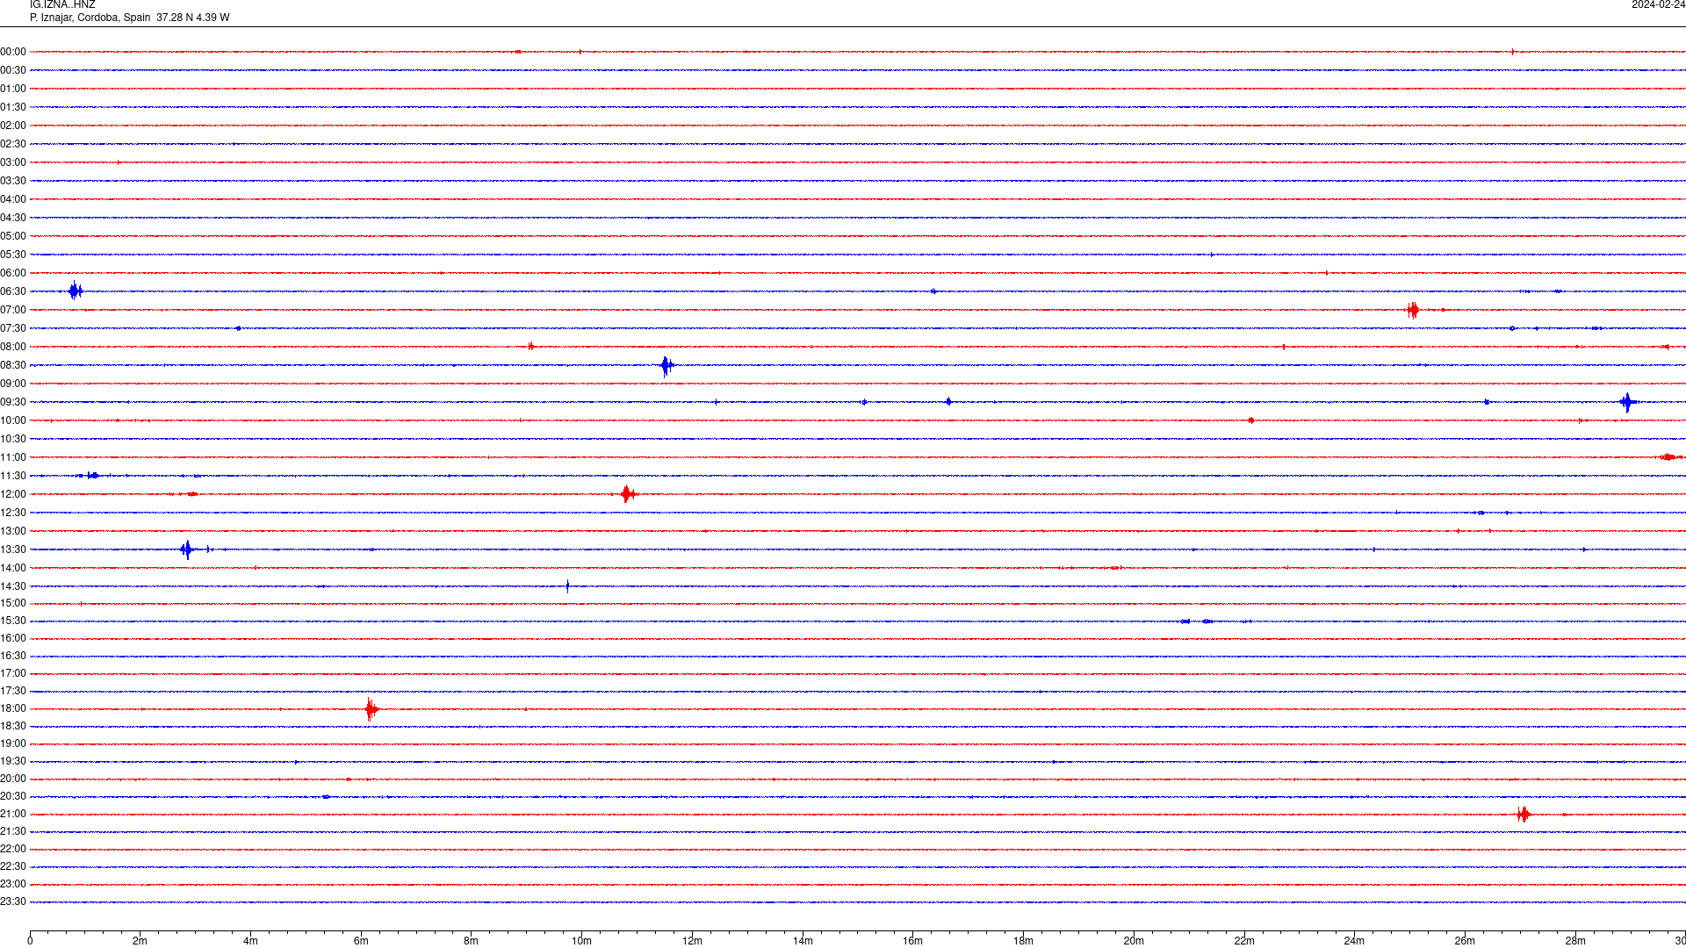This screenshot has width=1686, height=948.
Task: Select the 22:30 trace time label
Action: coord(13,866)
